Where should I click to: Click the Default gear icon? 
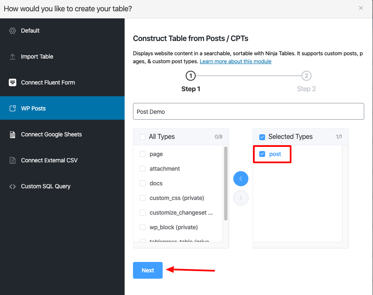(13, 31)
